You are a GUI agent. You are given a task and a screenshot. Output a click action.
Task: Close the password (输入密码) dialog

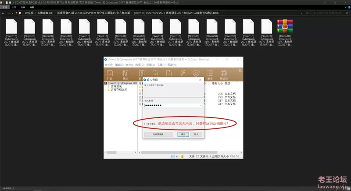(x=201, y=80)
